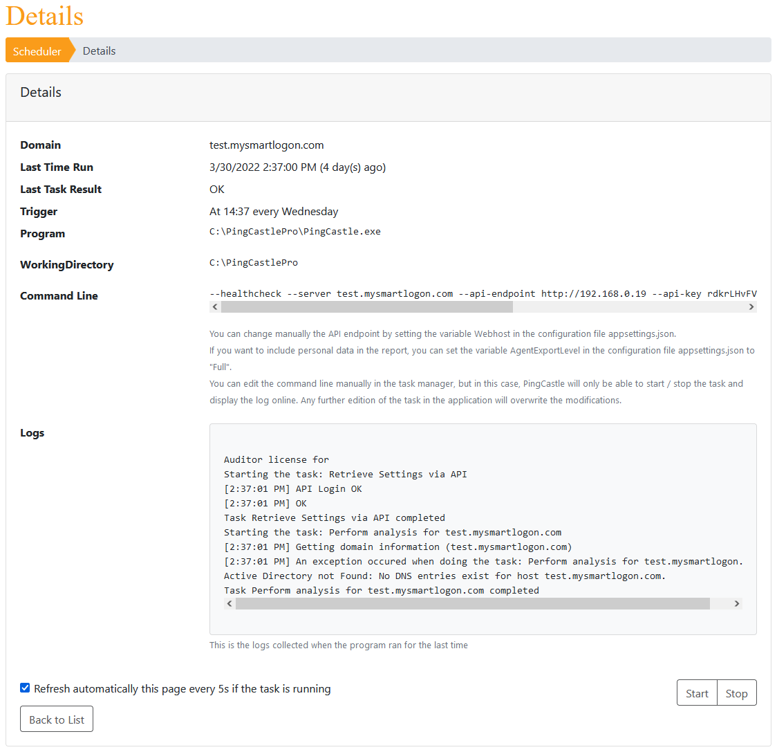Click the 'Active Directory not Found' log line

tap(444, 576)
